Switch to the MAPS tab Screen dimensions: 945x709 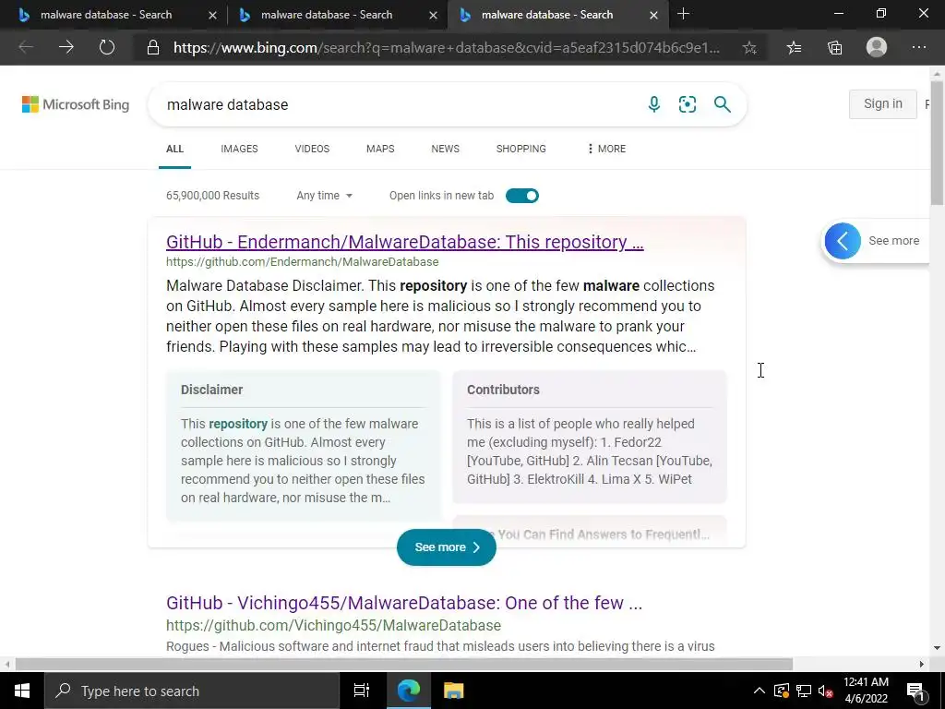point(380,149)
